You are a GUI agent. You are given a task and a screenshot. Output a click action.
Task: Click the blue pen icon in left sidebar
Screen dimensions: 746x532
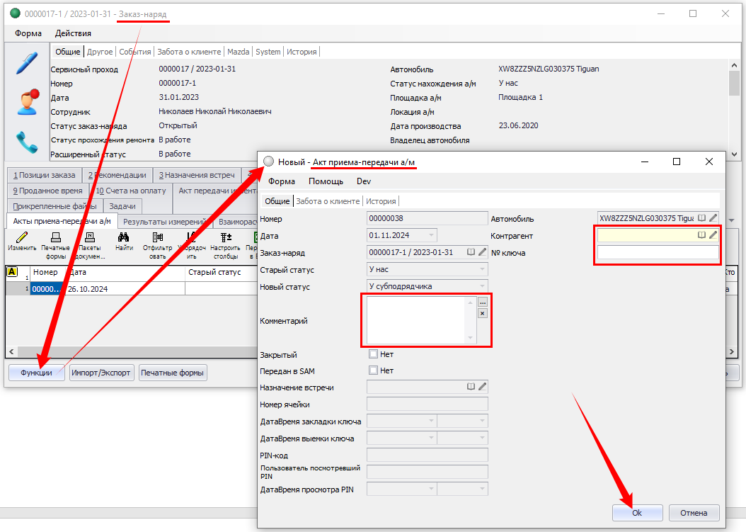tap(27, 63)
